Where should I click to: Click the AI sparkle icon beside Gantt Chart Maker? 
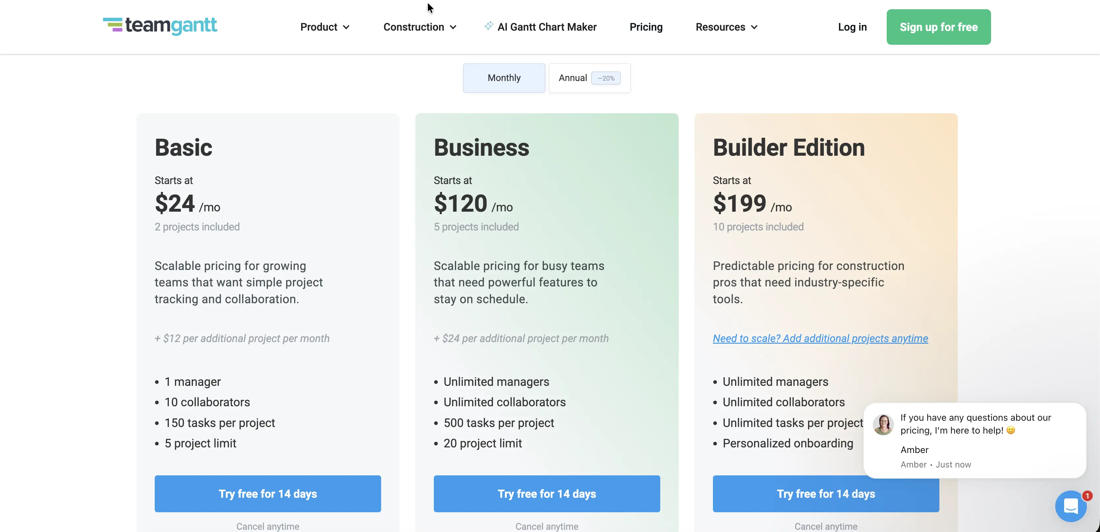tap(488, 26)
